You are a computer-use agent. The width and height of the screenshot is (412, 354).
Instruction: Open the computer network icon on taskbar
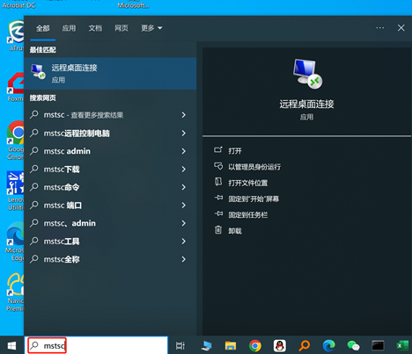[206, 346]
